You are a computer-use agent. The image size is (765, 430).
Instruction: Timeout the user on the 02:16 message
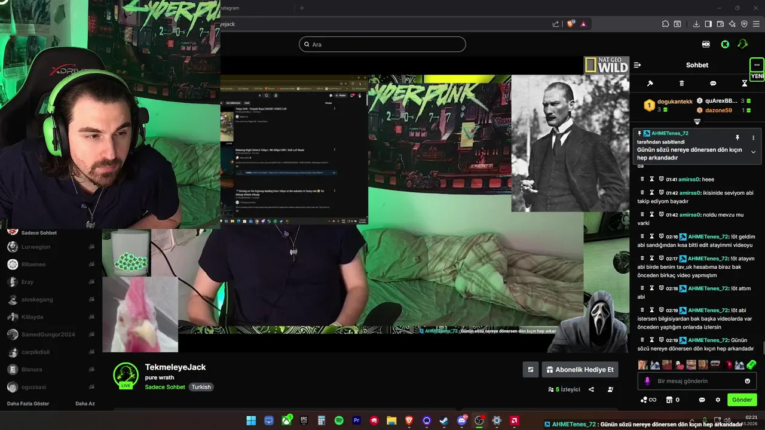click(652, 236)
